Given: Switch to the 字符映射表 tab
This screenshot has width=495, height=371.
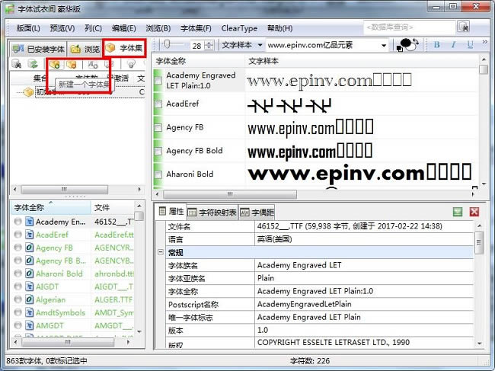Looking at the screenshot, I should tap(212, 212).
